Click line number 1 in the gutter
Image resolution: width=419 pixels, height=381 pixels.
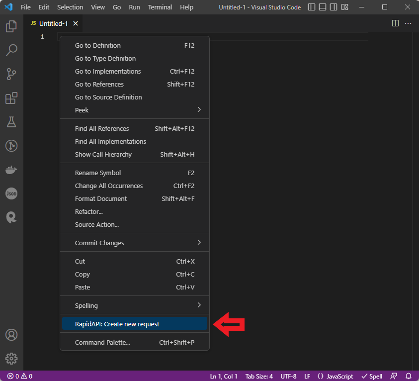pos(42,37)
